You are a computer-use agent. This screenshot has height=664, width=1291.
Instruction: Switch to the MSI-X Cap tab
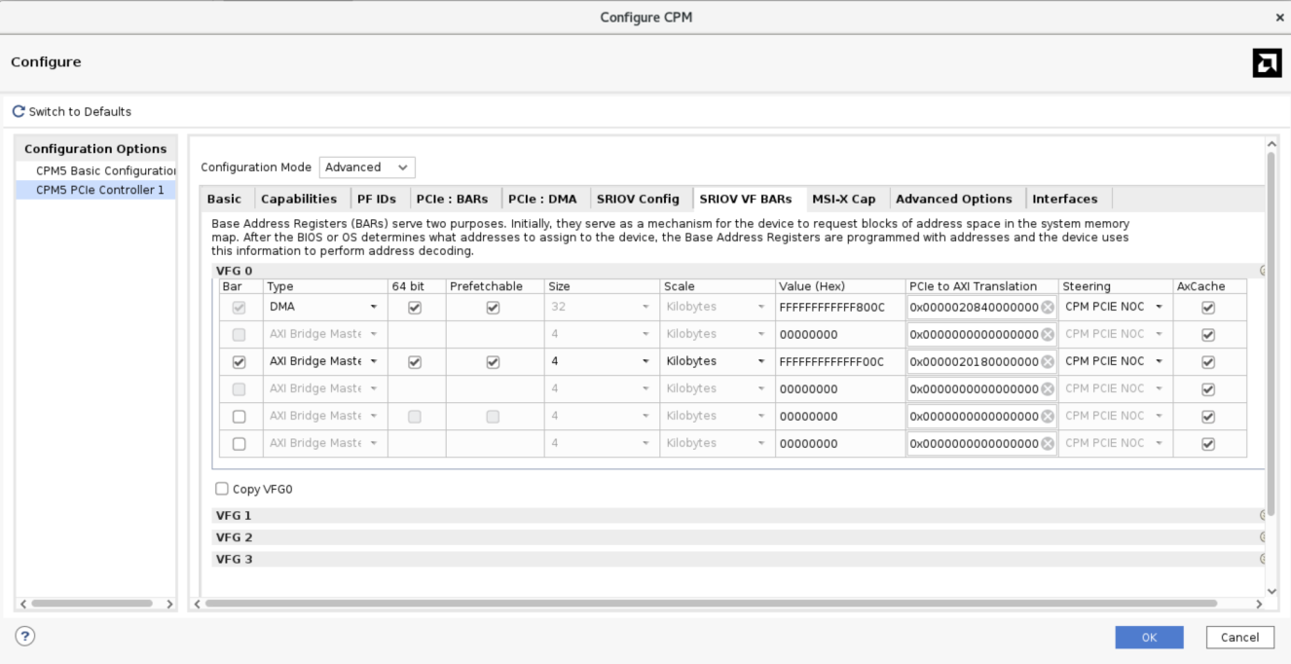(x=843, y=199)
